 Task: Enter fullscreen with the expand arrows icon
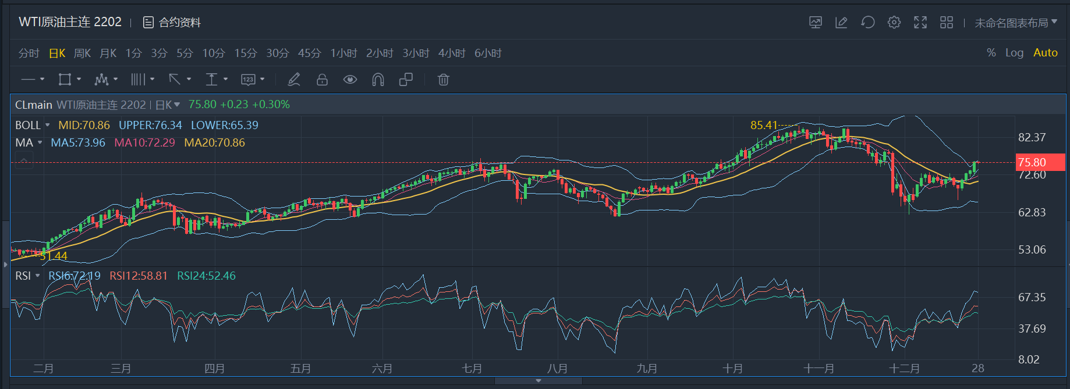point(920,23)
